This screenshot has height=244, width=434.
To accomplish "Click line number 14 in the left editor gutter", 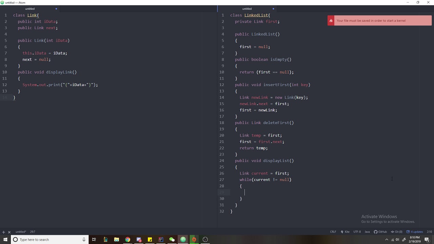I will tap(4, 98).
